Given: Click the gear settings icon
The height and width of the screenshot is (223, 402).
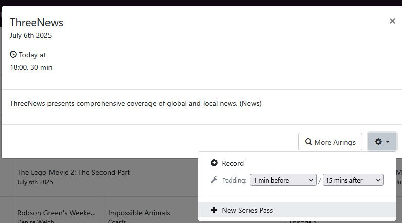Looking at the screenshot, I should tap(378, 142).
